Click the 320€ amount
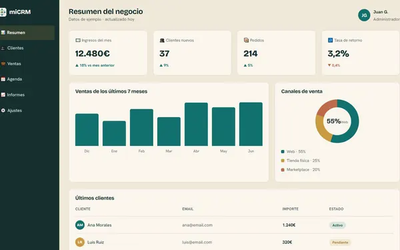 click(x=287, y=242)
